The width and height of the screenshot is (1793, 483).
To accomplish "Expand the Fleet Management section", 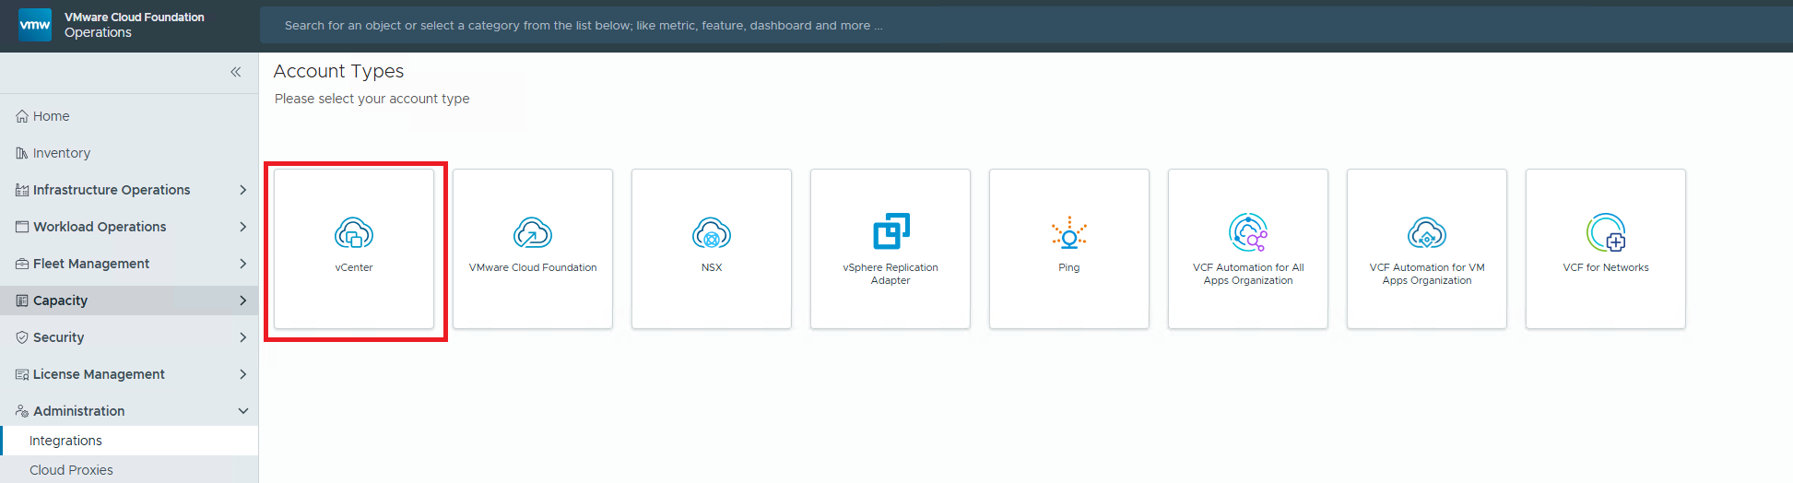I will pos(242,264).
